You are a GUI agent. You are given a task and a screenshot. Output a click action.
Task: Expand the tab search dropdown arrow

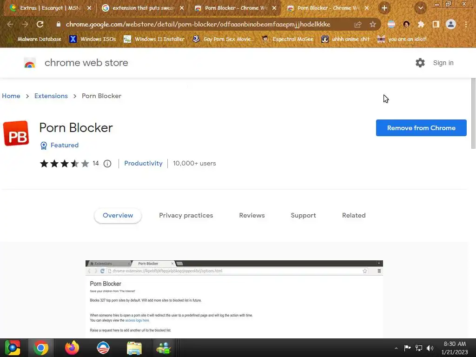tap(421, 8)
